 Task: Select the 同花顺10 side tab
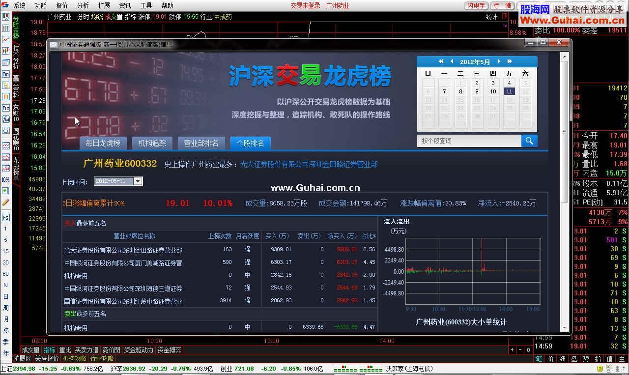tap(16, 140)
